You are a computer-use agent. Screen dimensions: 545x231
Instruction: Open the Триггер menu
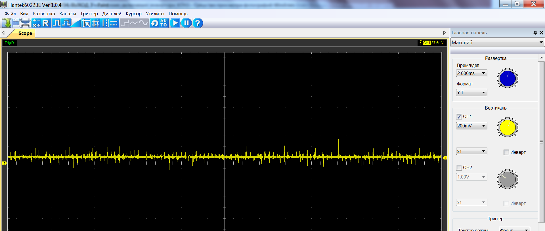click(89, 14)
